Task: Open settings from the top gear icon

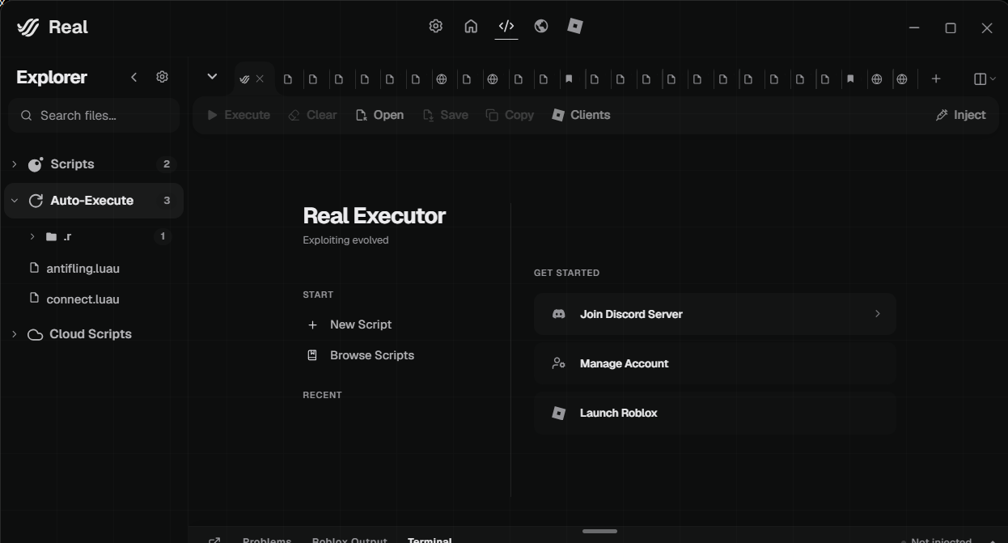Action: pyautogui.click(x=435, y=26)
